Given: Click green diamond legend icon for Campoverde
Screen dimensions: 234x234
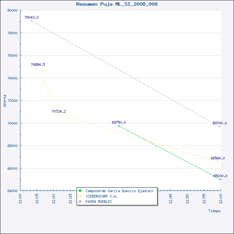Looking at the screenshot, I should [80, 191].
